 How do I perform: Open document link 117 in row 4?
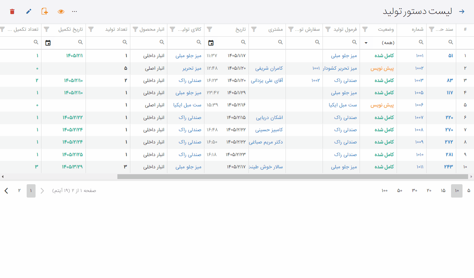(x=450, y=93)
